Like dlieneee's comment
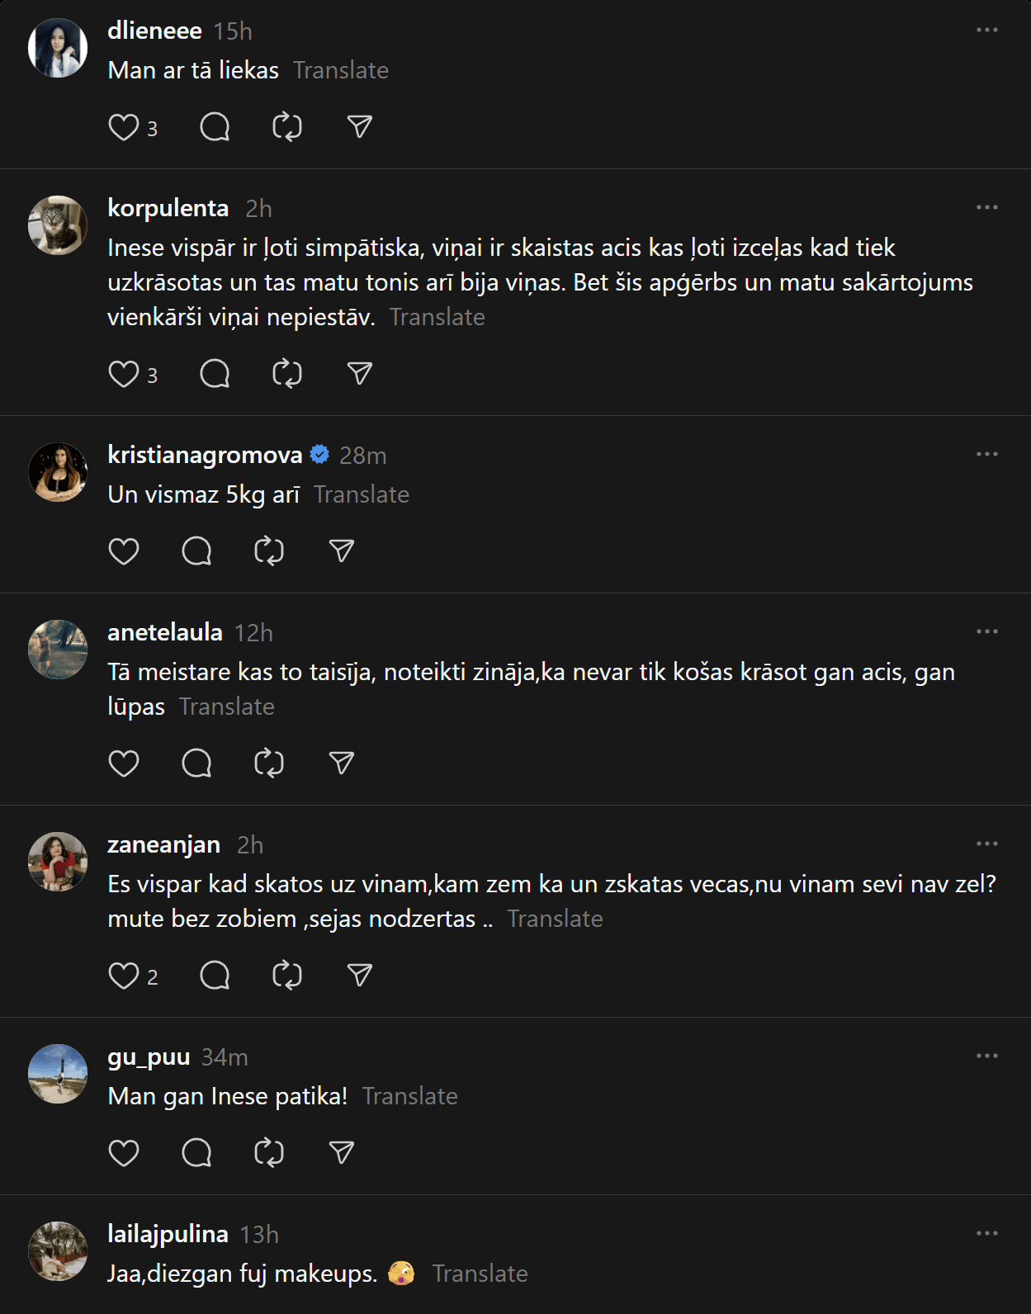Viewport: 1031px width, 1314px height. (124, 127)
